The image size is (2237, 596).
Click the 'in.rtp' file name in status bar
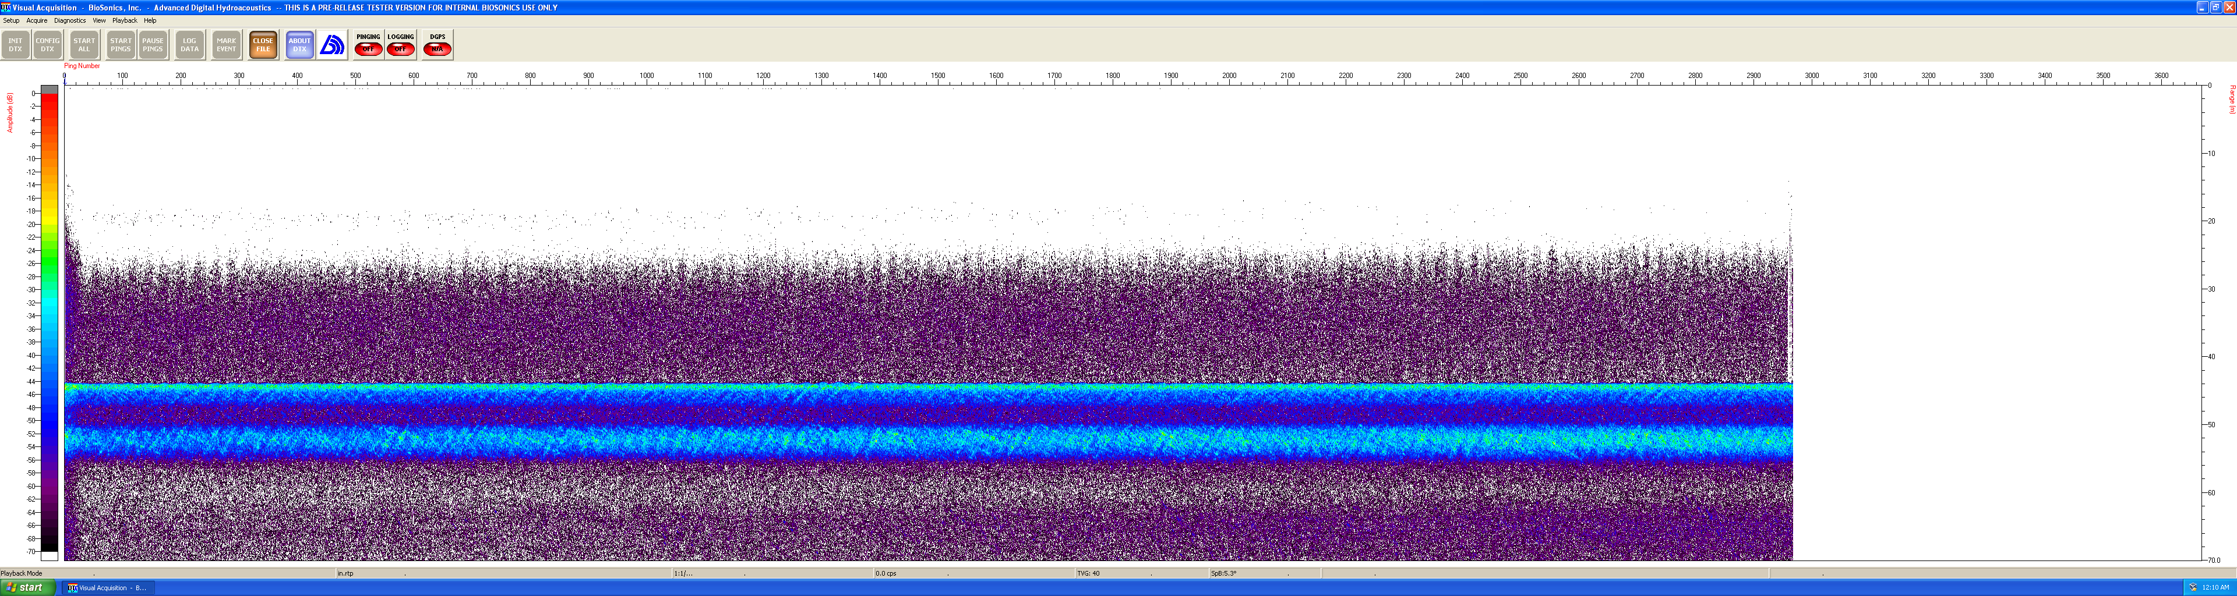point(345,573)
